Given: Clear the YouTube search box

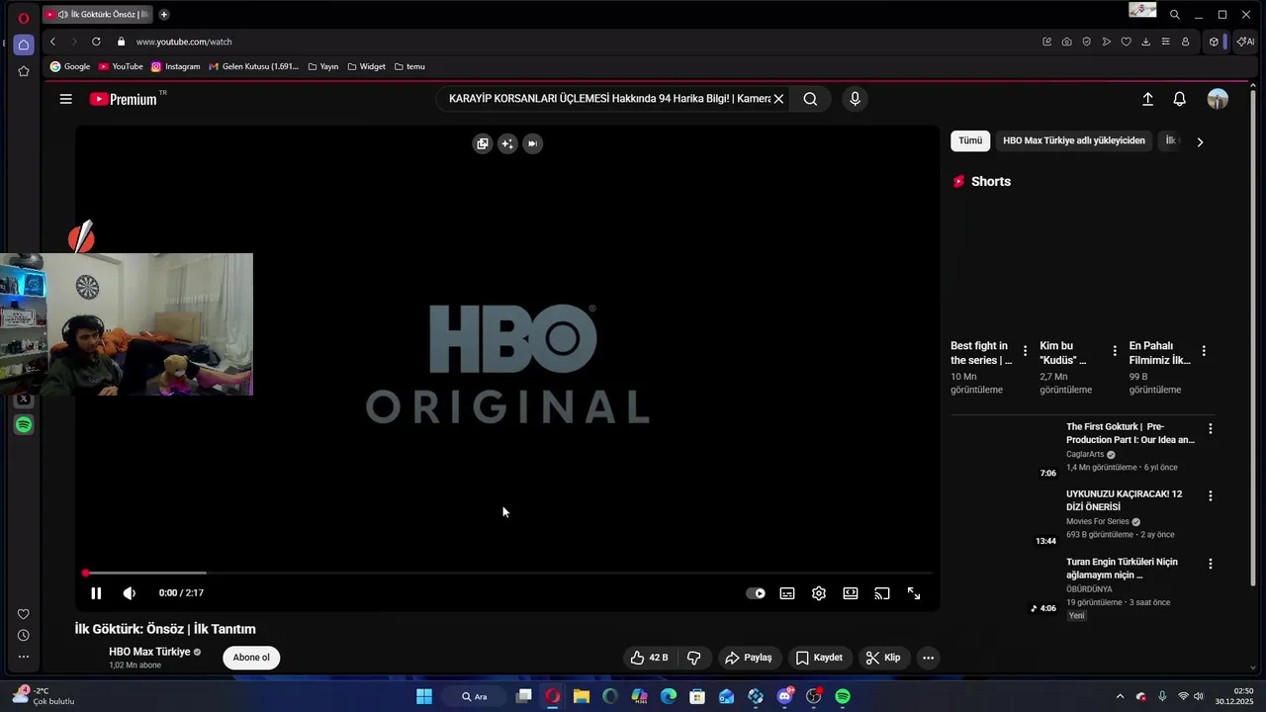Looking at the screenshot, I should tap(778, 99).
